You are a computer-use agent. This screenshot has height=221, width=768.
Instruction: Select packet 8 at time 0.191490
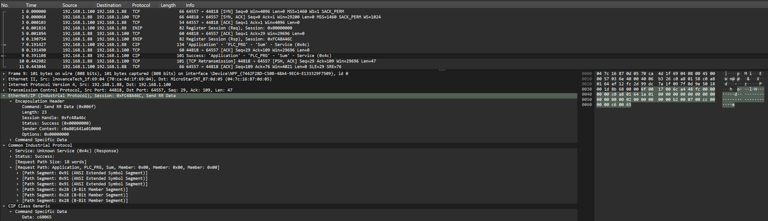point(384,50)
